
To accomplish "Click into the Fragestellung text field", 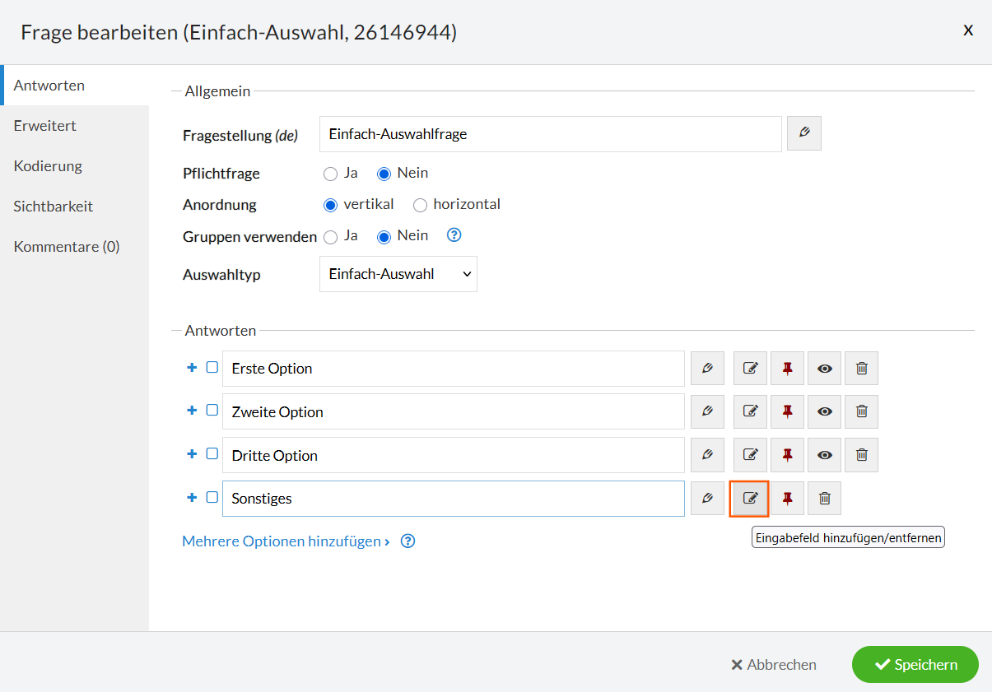I will [x=550, y=134].
